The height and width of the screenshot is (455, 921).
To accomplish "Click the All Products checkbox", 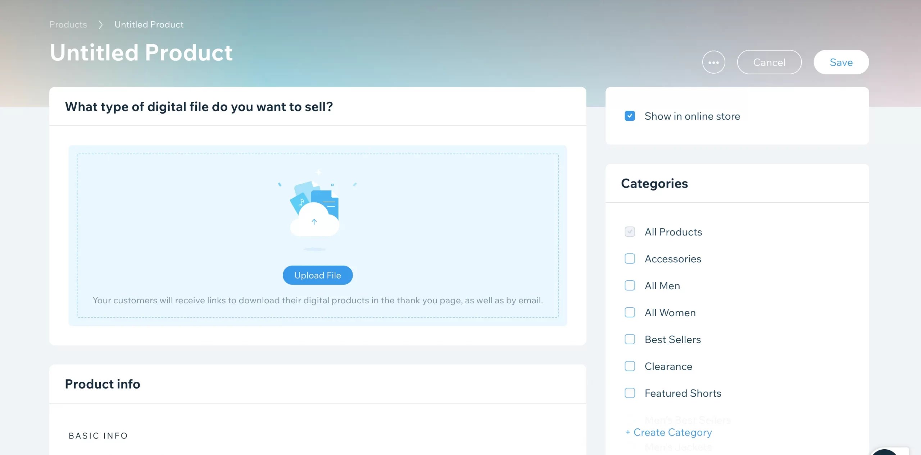I will coord(630,232).
